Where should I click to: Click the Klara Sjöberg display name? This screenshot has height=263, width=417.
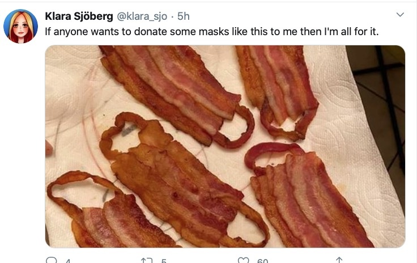(x=79, y=16)
